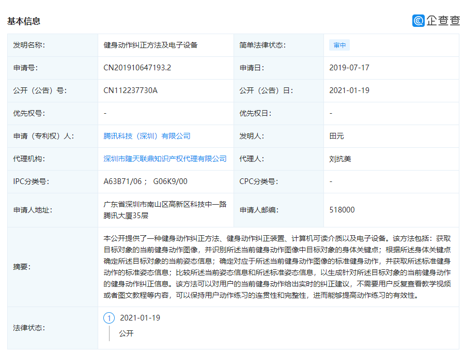The height and width of the screenshot is (351, 464).
Task: Click the 摘要 field label
Action: pos(22,267)
